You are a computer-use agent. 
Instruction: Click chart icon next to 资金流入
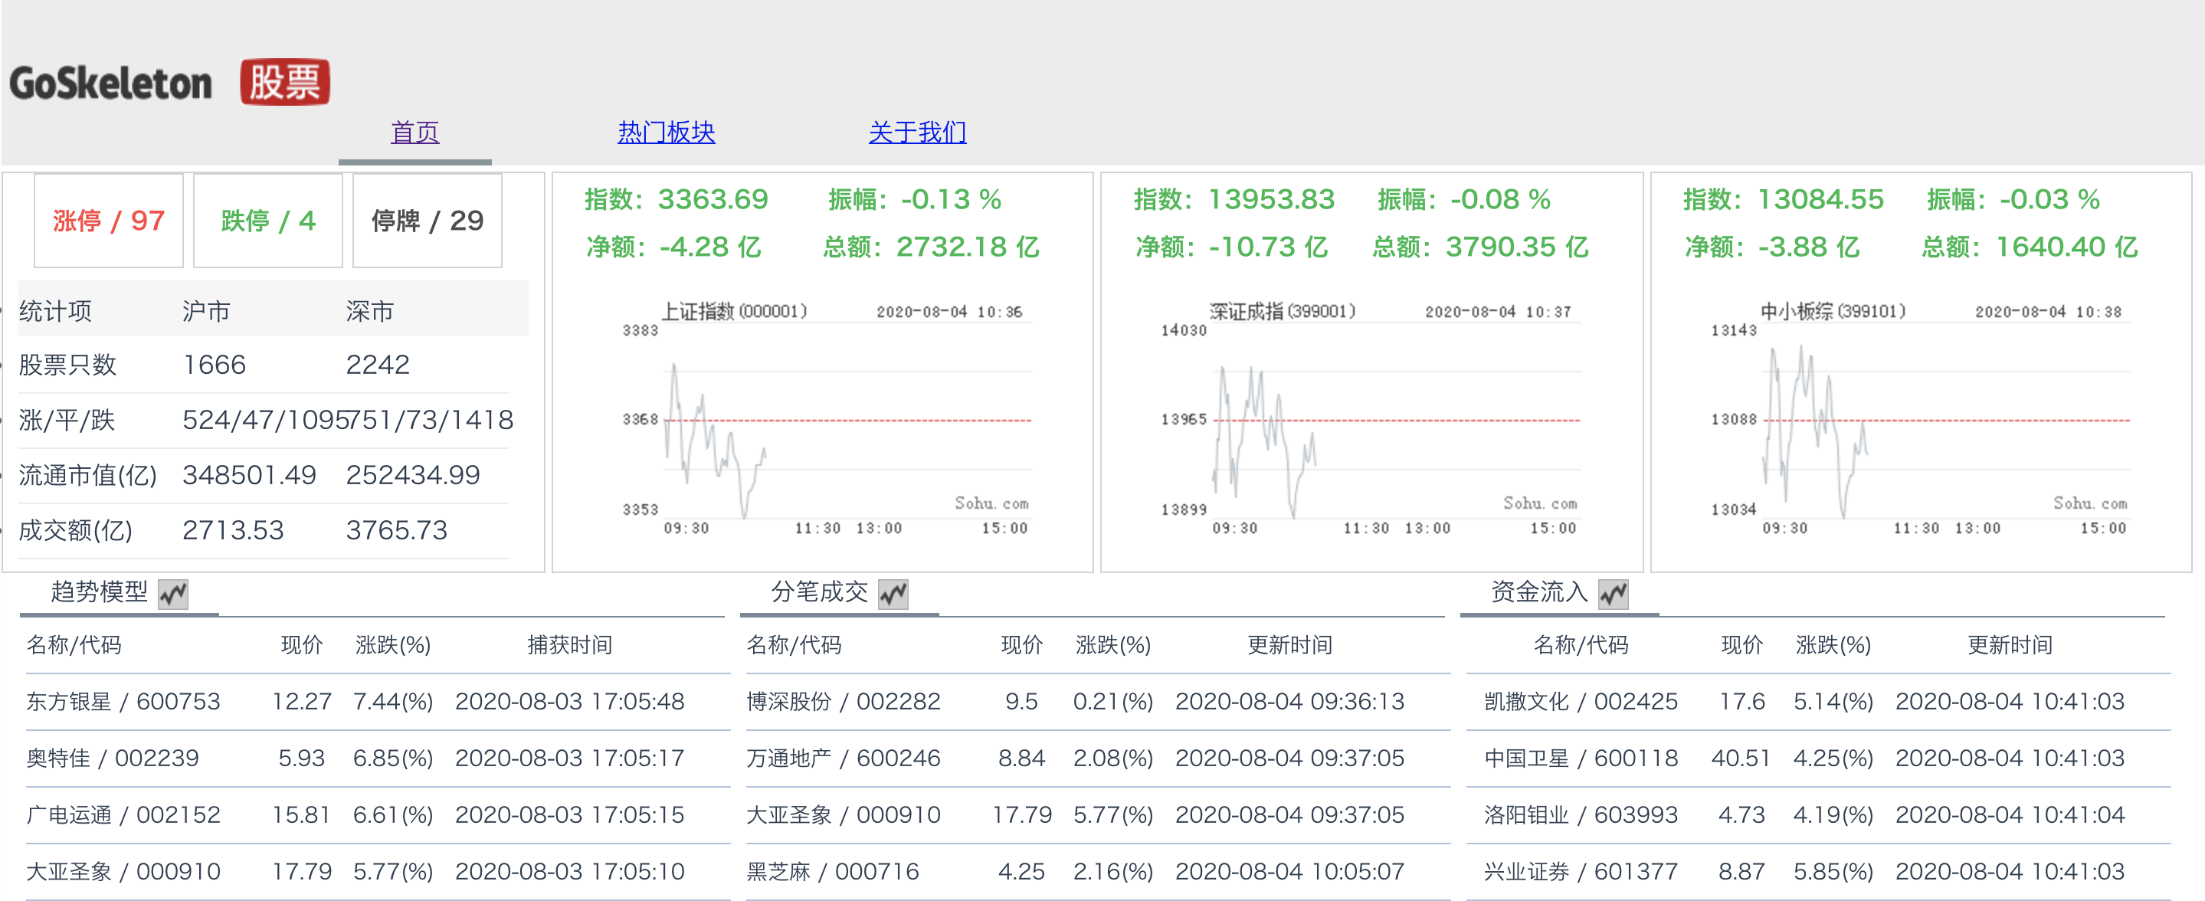pyautogui.click(x=1614, y=593)
